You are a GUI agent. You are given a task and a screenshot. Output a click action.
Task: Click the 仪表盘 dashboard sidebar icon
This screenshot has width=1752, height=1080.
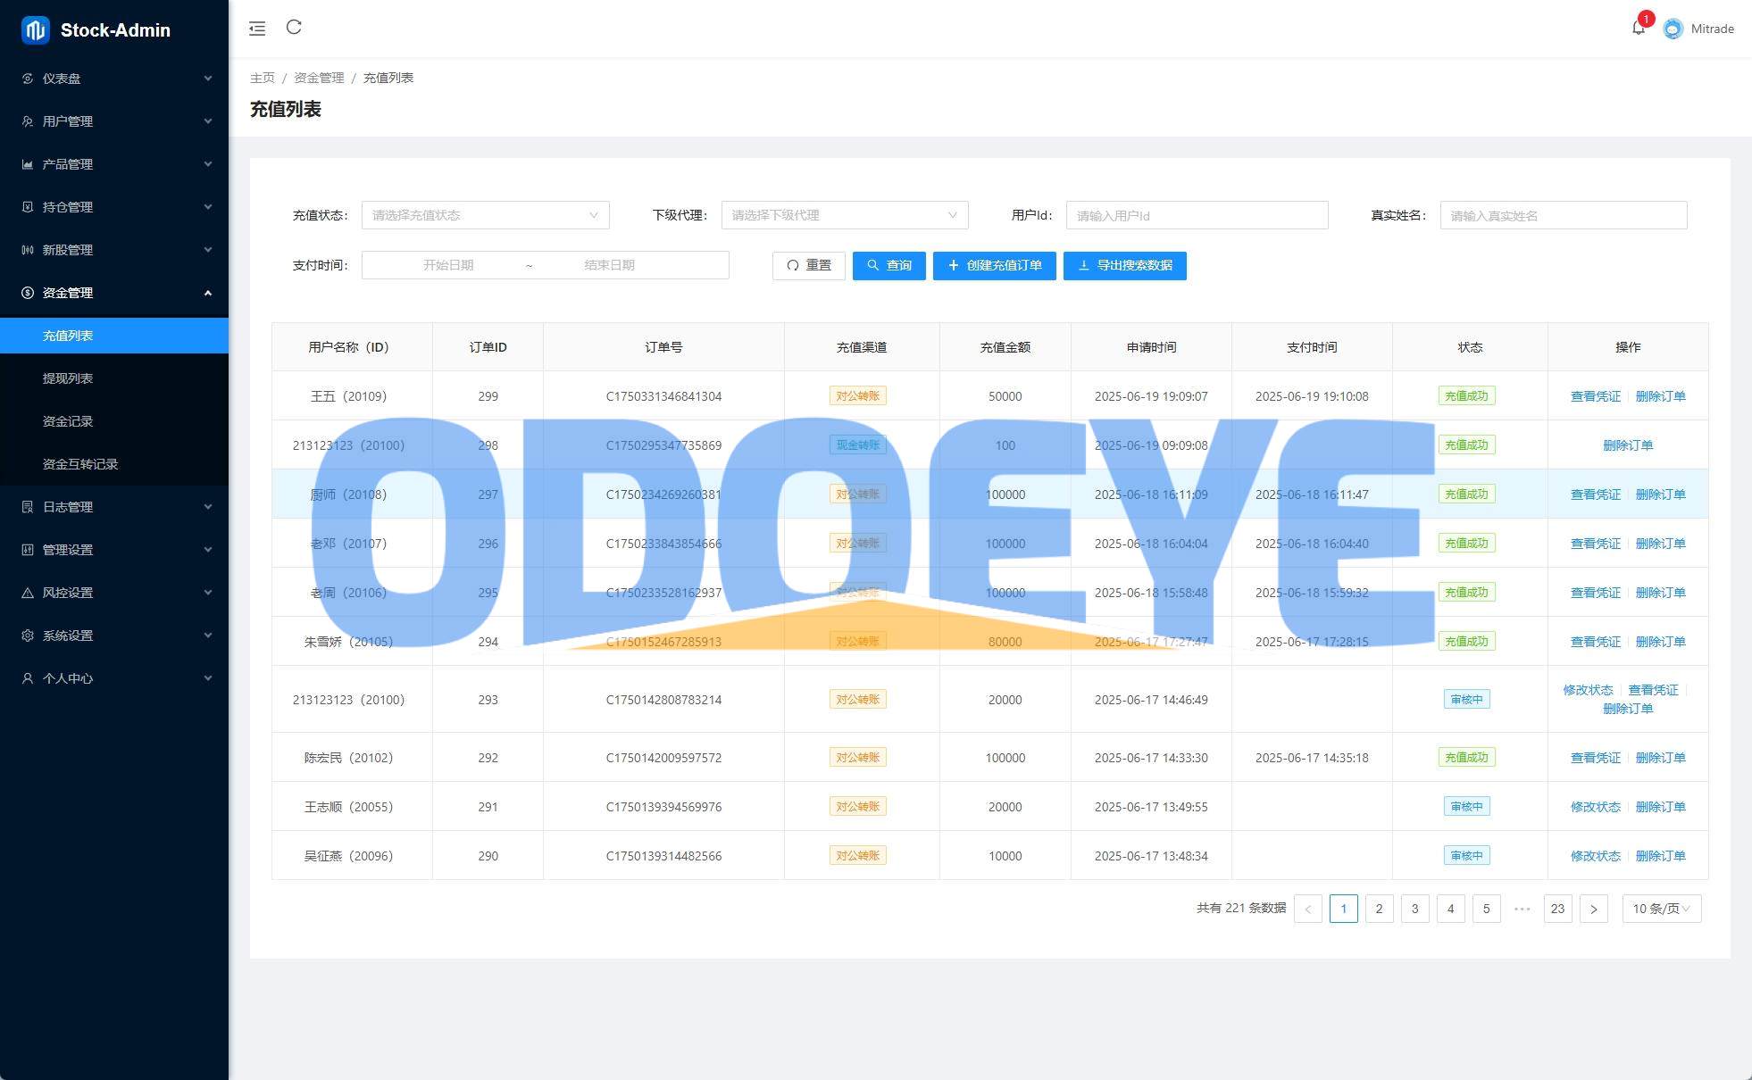pyautogui.click(x=28, y=79)
